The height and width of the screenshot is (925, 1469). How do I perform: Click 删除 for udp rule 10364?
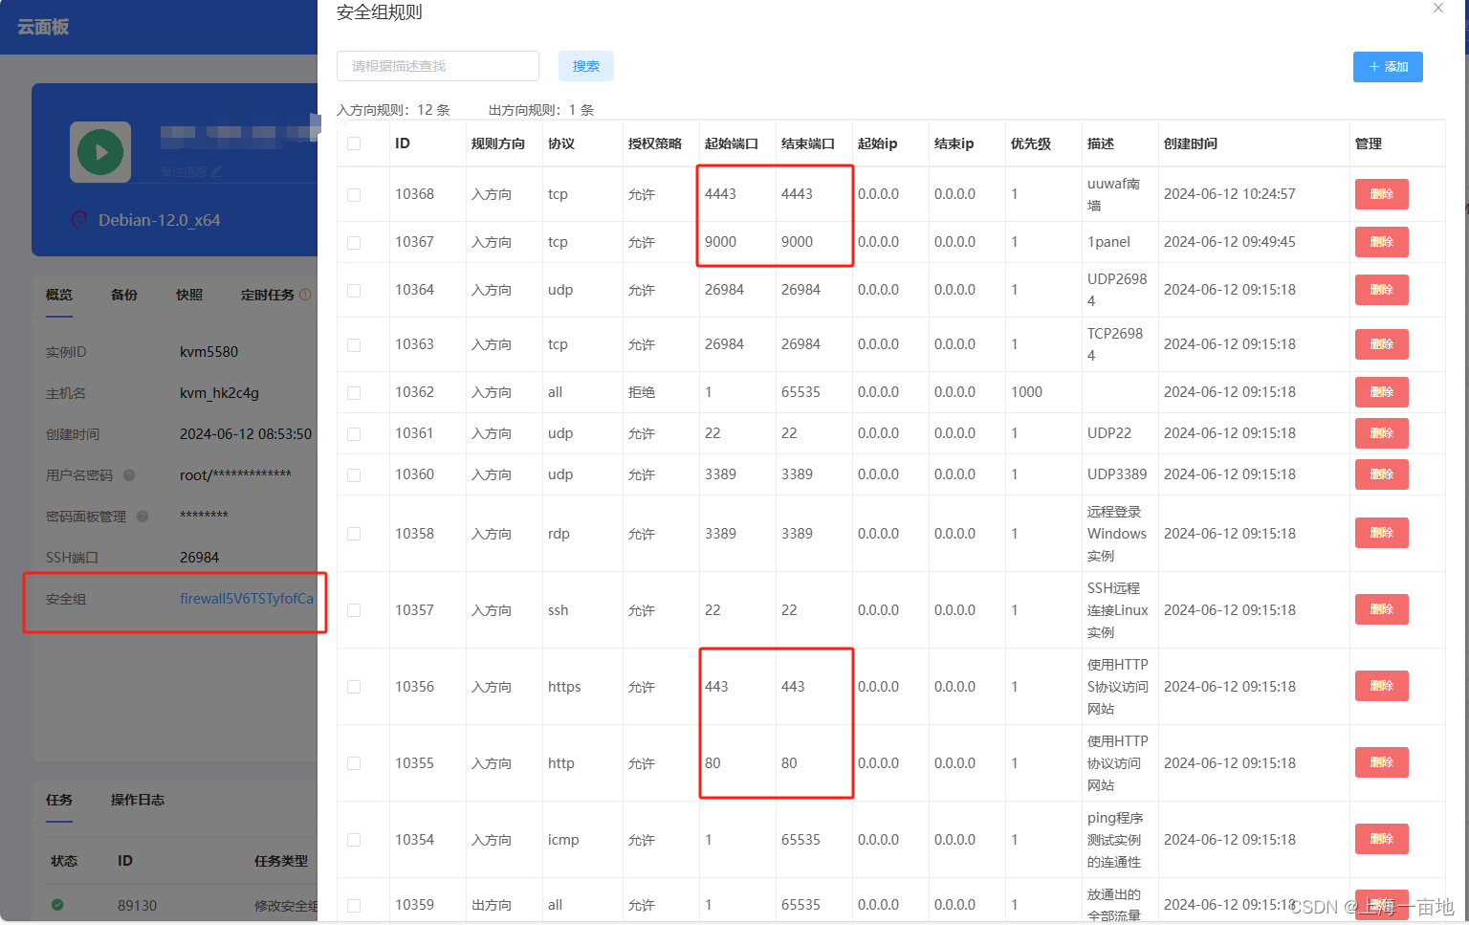click(1382, 290)
